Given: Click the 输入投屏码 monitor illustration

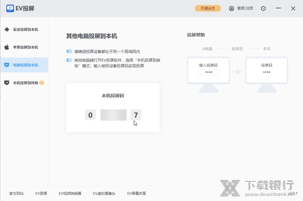Looking at the screenshot, I should coord(208,75).
